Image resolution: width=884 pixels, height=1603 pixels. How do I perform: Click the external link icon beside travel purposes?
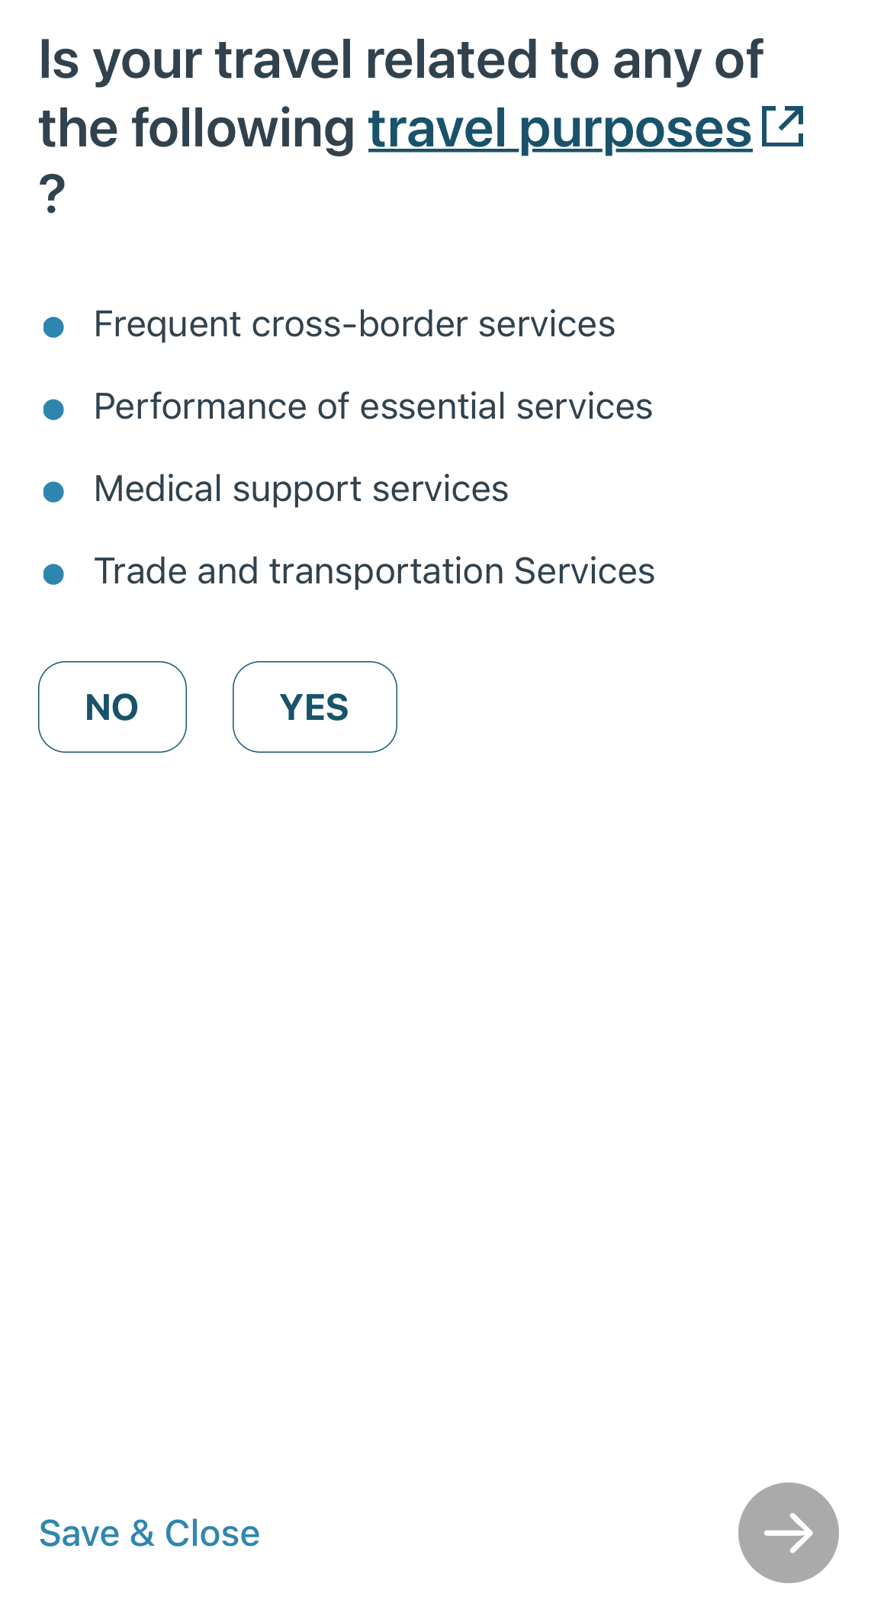(783, 127)
